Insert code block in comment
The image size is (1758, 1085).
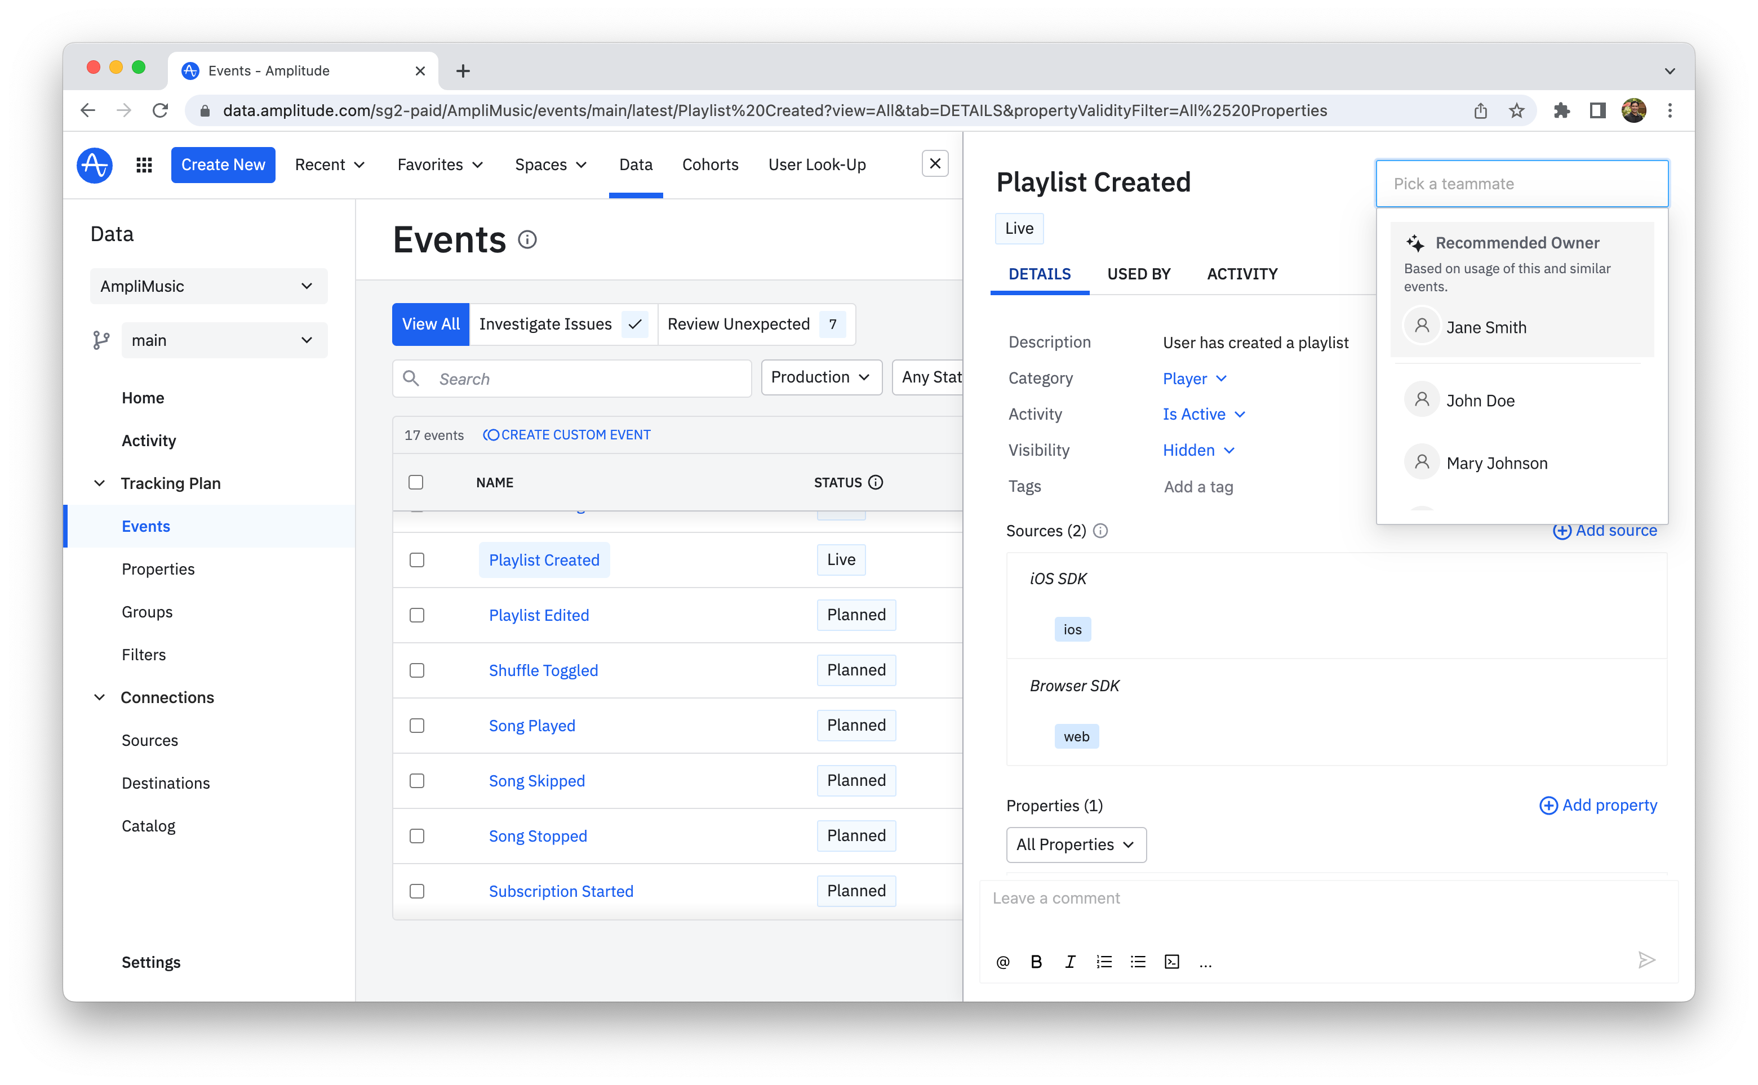[x=1172, y=962]
